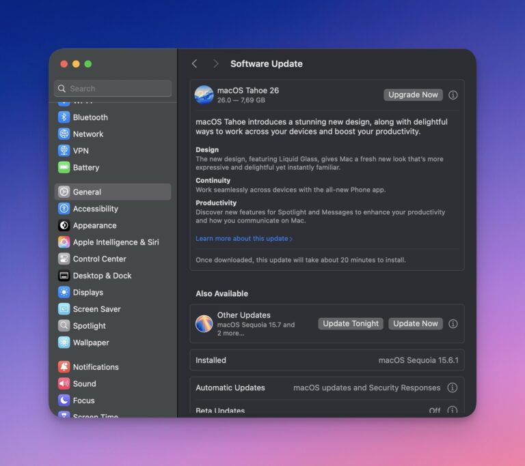Select General in the sidebar
525x466 pixels.
point(113,192)
